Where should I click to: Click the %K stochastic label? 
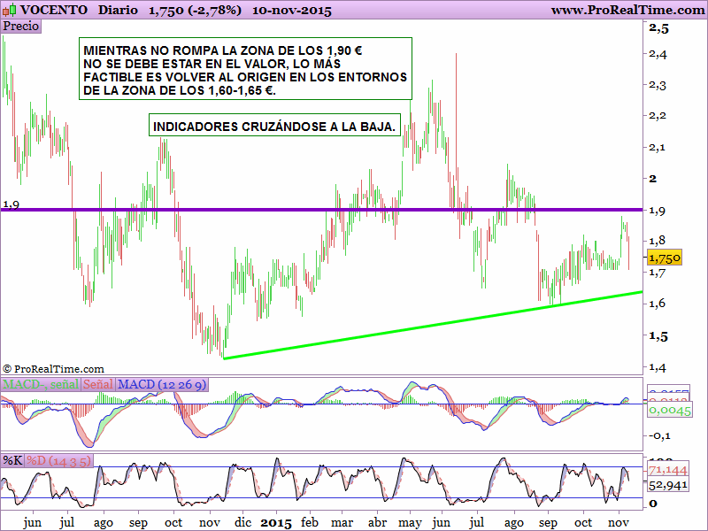12,460
